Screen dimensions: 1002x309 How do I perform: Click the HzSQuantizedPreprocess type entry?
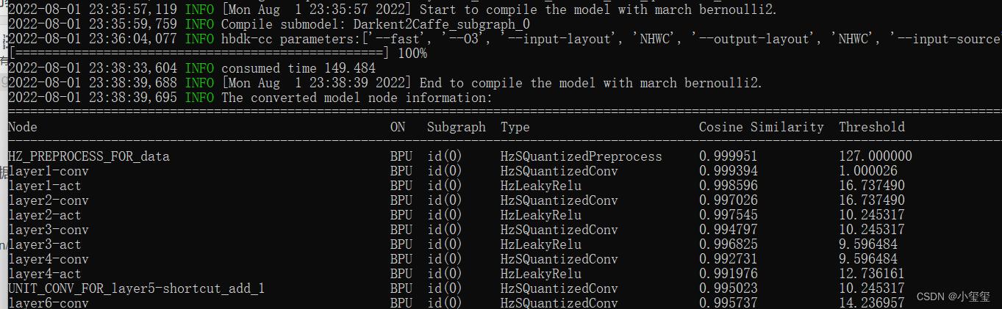tap(581, 156)
